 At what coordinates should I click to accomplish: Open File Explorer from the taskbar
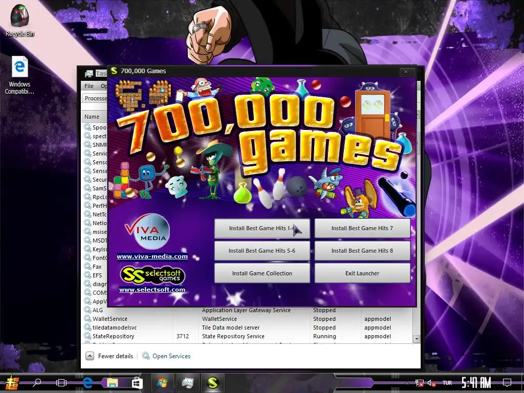[x=112, y=382]
